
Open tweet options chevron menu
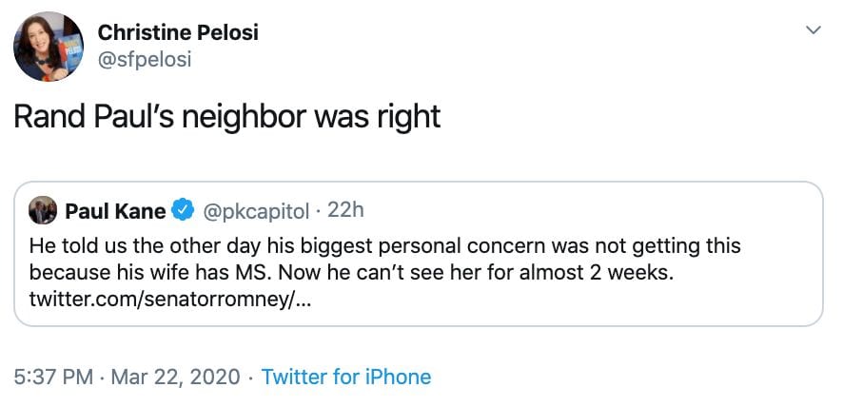[x=814, y=31]
